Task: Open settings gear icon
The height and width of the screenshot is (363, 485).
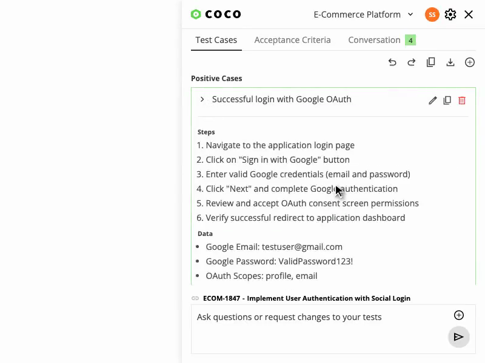Action: (450, 15)
